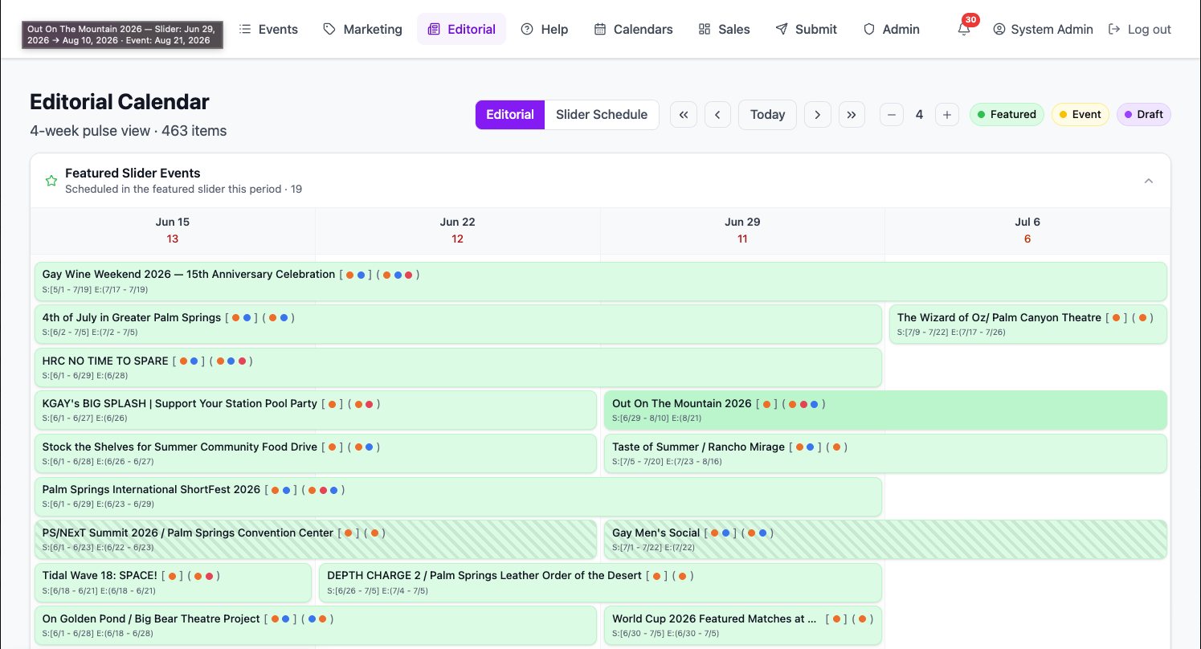
Task: Open World Cup 2026 Featured Matches event
Action: 743,627
